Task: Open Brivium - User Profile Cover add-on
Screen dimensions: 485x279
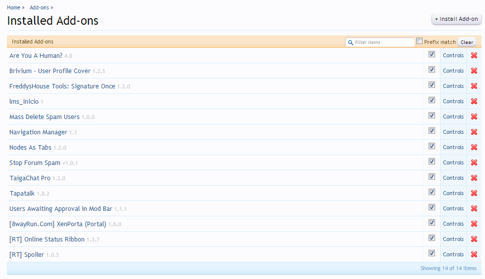Action: (50, 71)
